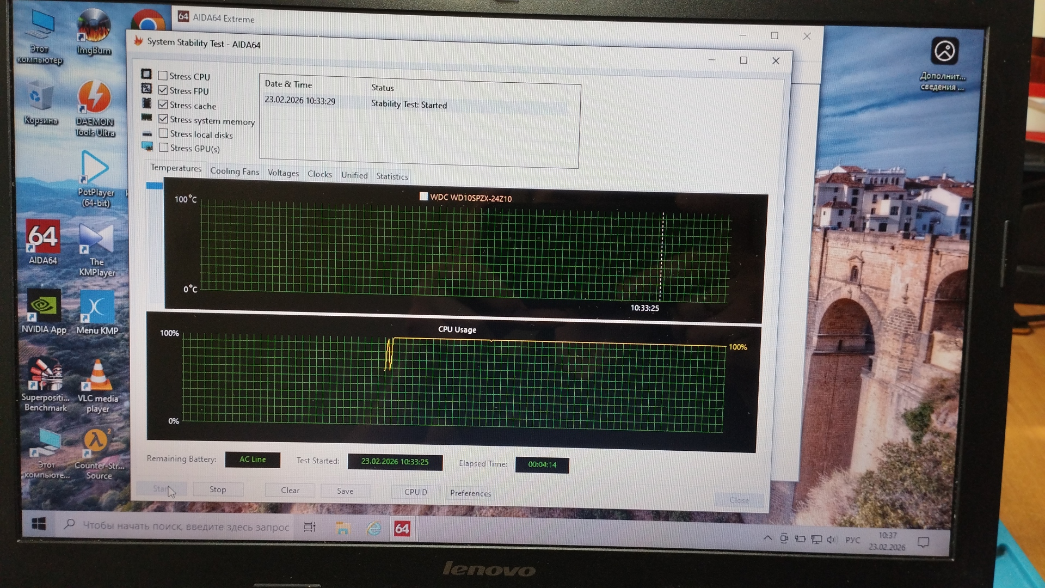
Task: Show hidden tray icons chevron
Action: [767, 538]
